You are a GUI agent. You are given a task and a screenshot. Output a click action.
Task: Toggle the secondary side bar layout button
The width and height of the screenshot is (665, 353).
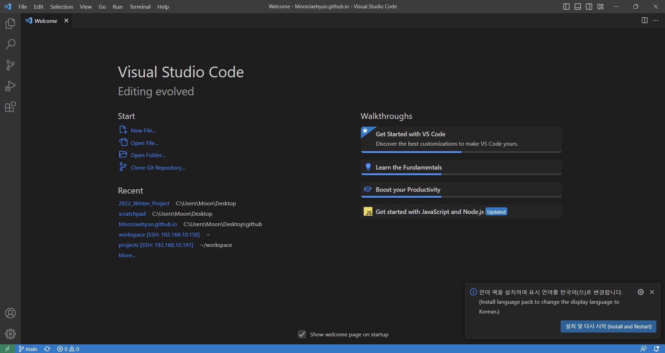(589, 7)
